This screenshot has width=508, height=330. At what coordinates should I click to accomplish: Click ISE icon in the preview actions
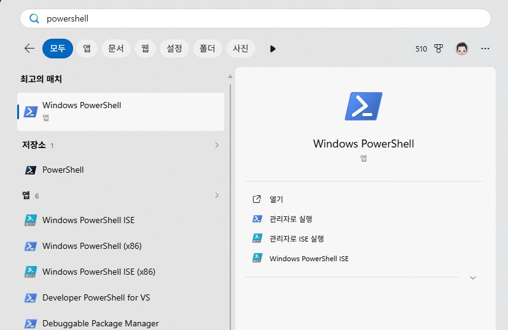(x=257, y=258)
